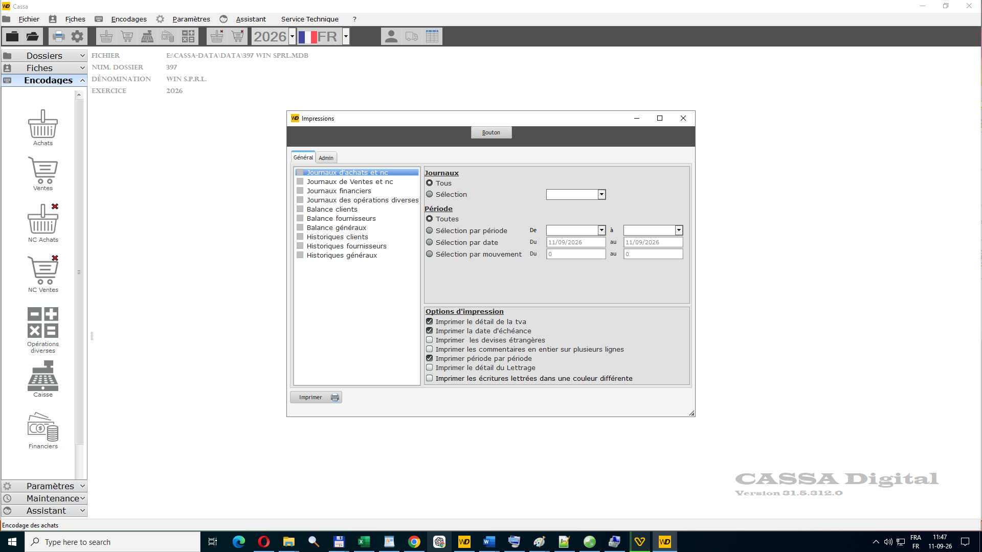The image size is (982, 552).
Task: Open NC Achats sidebar icon
Action: [x=43, y=219]
